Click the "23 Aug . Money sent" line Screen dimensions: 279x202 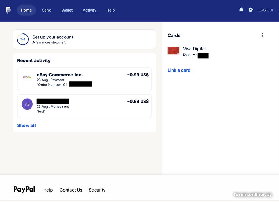[x=53, y=107]
